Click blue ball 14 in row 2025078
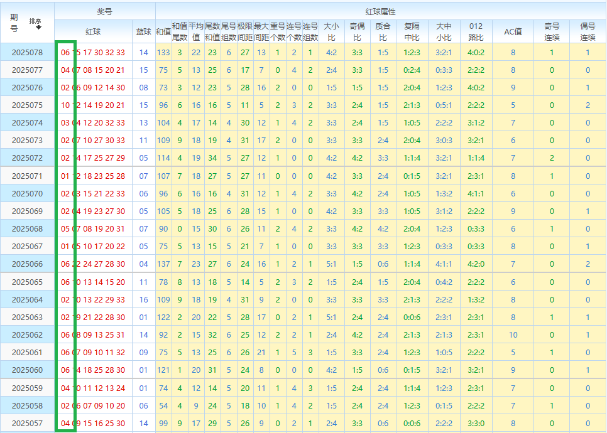 click(144, 53)
